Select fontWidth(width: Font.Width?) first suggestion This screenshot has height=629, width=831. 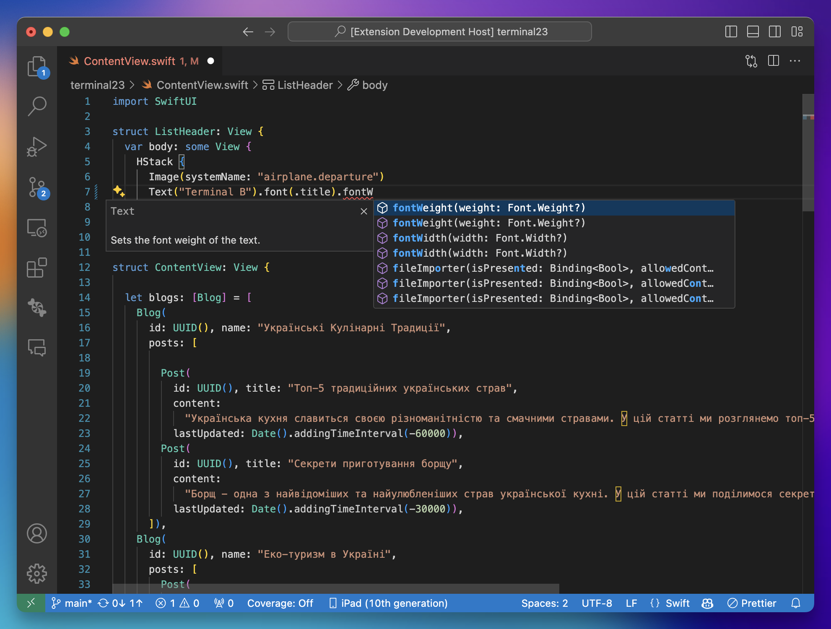pos(479,238)
